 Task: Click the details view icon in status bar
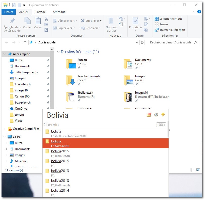[192, 170]
